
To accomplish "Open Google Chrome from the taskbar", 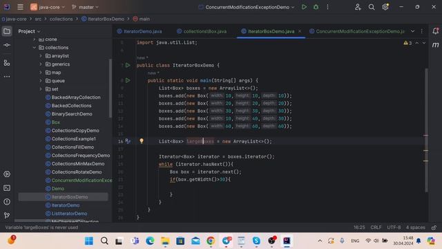I will (x=211, y=241).
